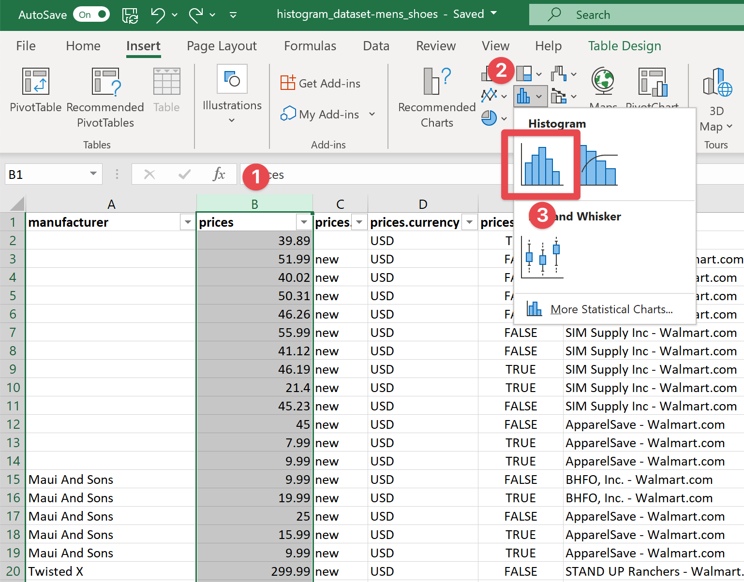
Task: Open the Table Design tab
Action: [x=624, y=46]
